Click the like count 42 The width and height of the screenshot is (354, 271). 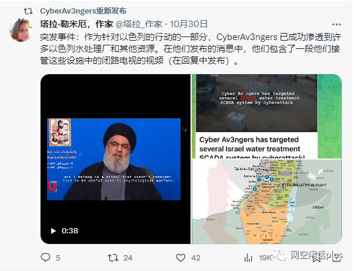[x=195, y=257]
